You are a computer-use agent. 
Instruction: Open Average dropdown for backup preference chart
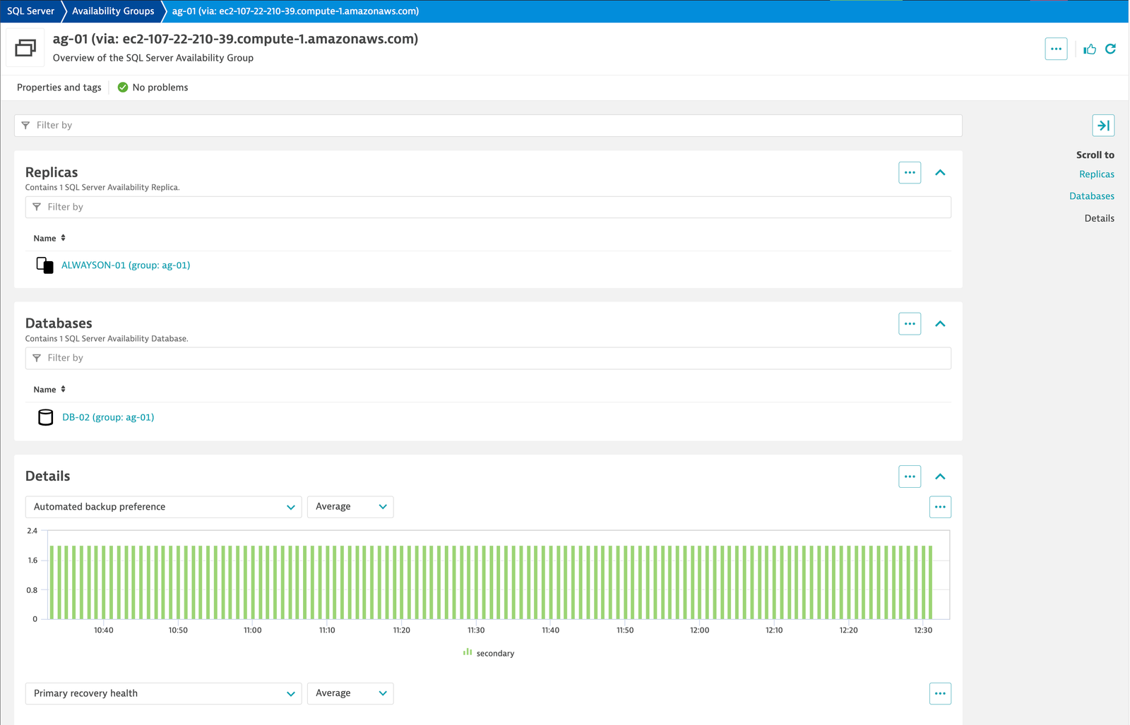tap(350, 507)
